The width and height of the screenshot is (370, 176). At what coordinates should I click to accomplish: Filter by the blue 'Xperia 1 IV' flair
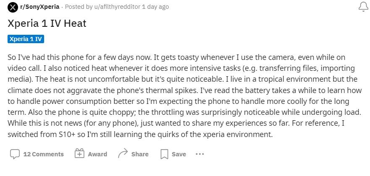[26, 39]
